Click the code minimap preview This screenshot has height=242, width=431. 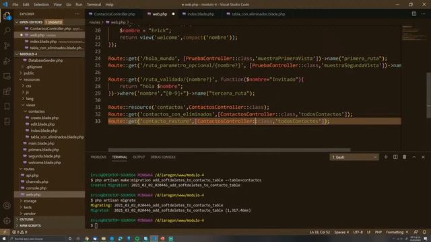point(414,33)
